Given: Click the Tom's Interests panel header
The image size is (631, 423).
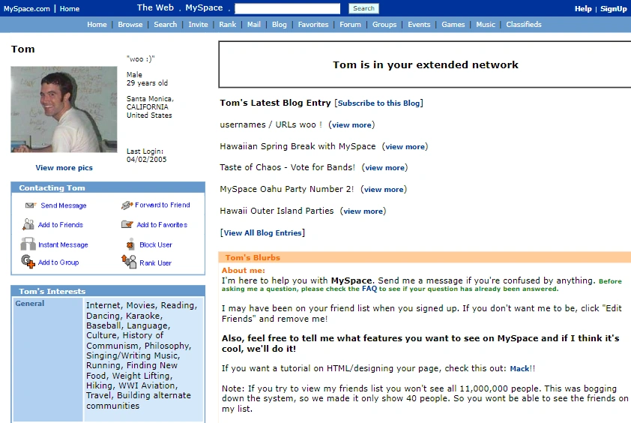Looking at the screenshot, I should tap(108, 291).
